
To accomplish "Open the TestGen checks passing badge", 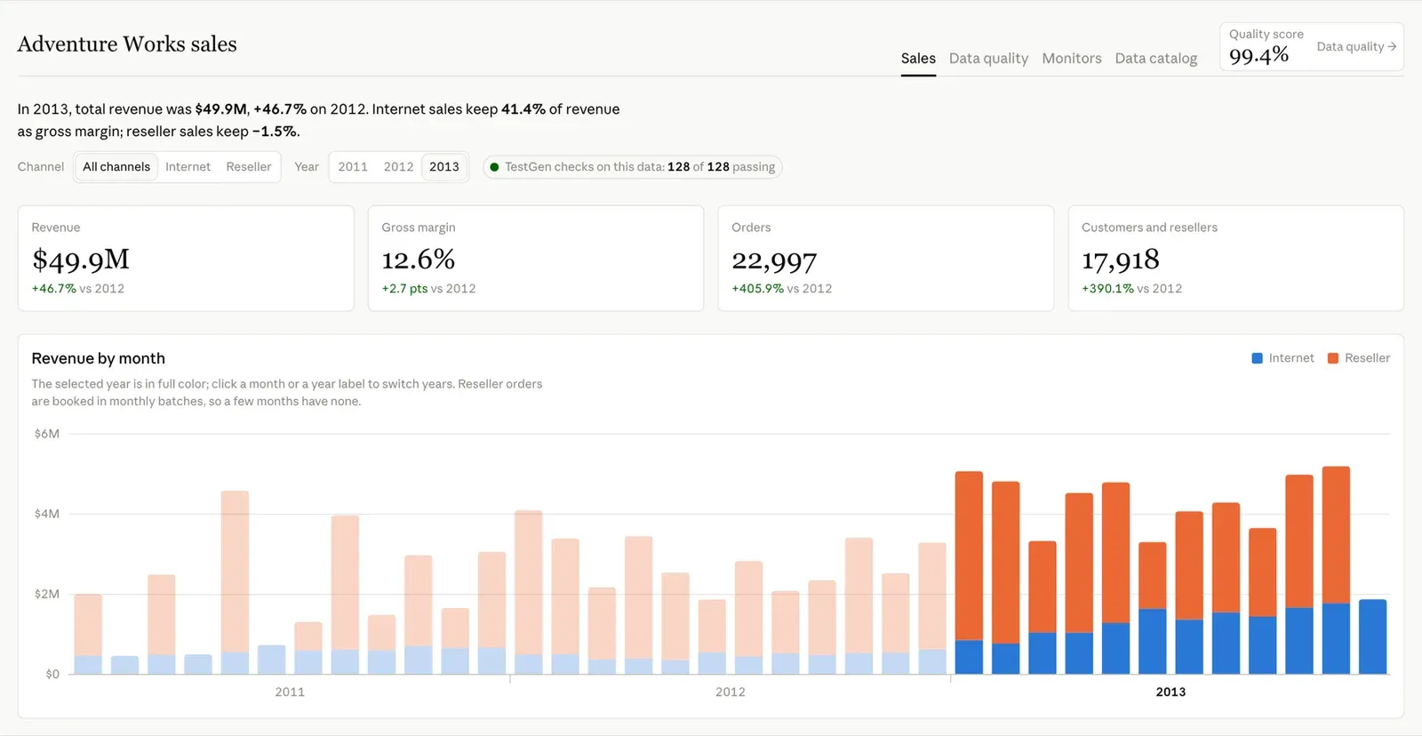I will (632, 167).
